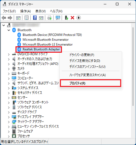Click the firmware category icon
This screenshot has width=136, height=145.
pos(14,131)
